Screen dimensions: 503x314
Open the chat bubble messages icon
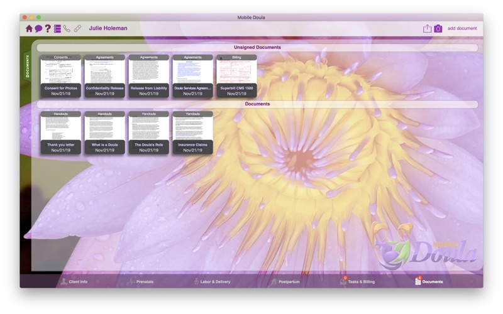[x=38, y=28]
